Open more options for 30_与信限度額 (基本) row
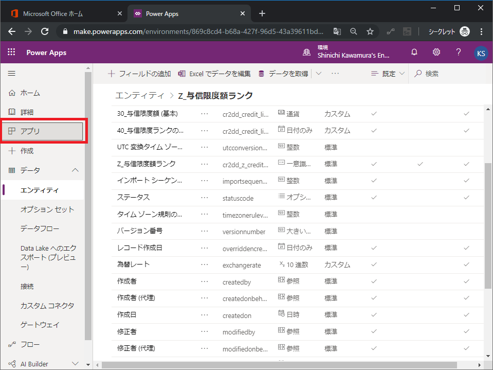 coord(205,114)
